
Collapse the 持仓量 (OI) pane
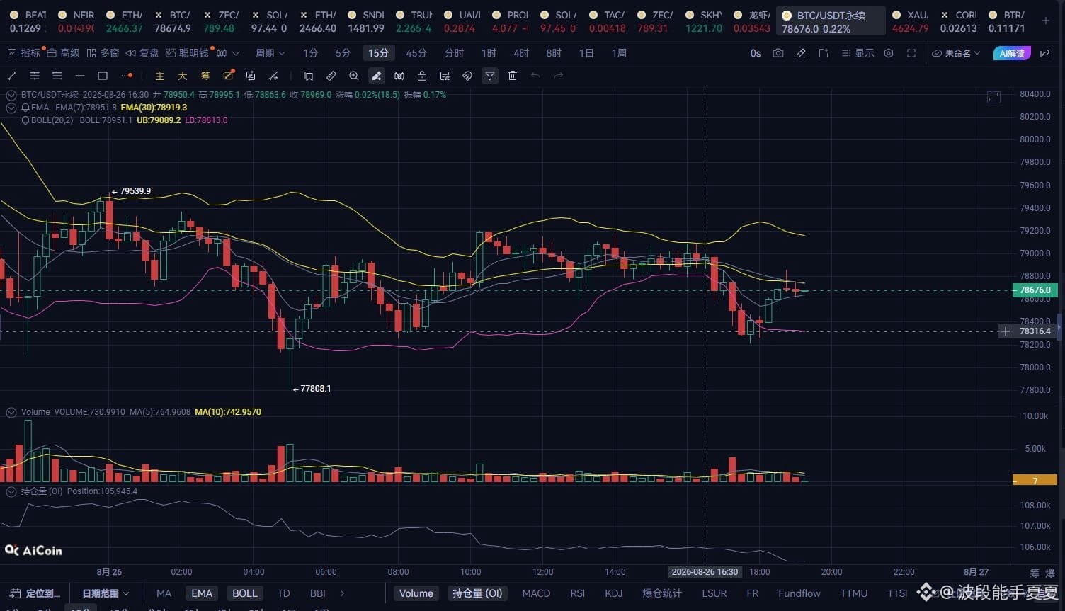11,491
